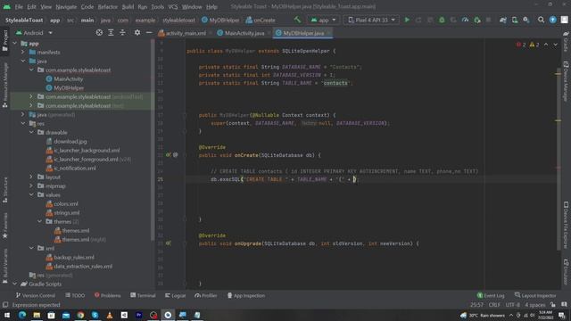Click the override gutter icon beside onUpgrade

(x=169, y=243)
